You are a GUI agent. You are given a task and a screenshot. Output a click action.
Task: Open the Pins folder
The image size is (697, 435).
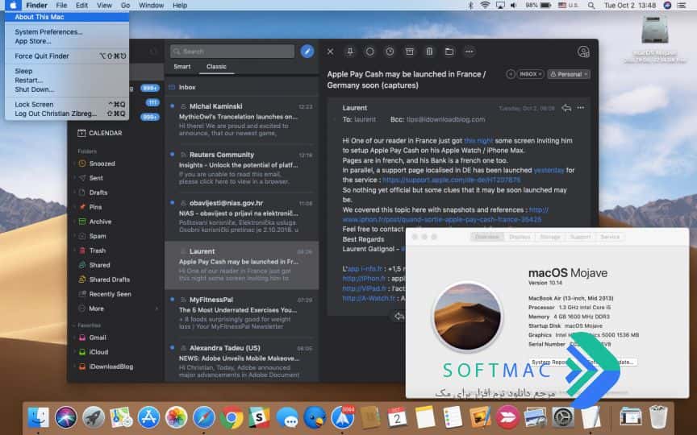(90, 207)
